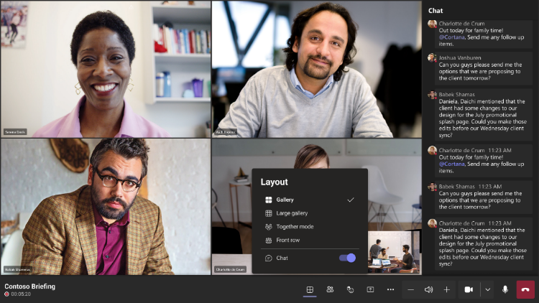
Task: Open the layout view button in toolbar
Action: click(x=310, y=289)
